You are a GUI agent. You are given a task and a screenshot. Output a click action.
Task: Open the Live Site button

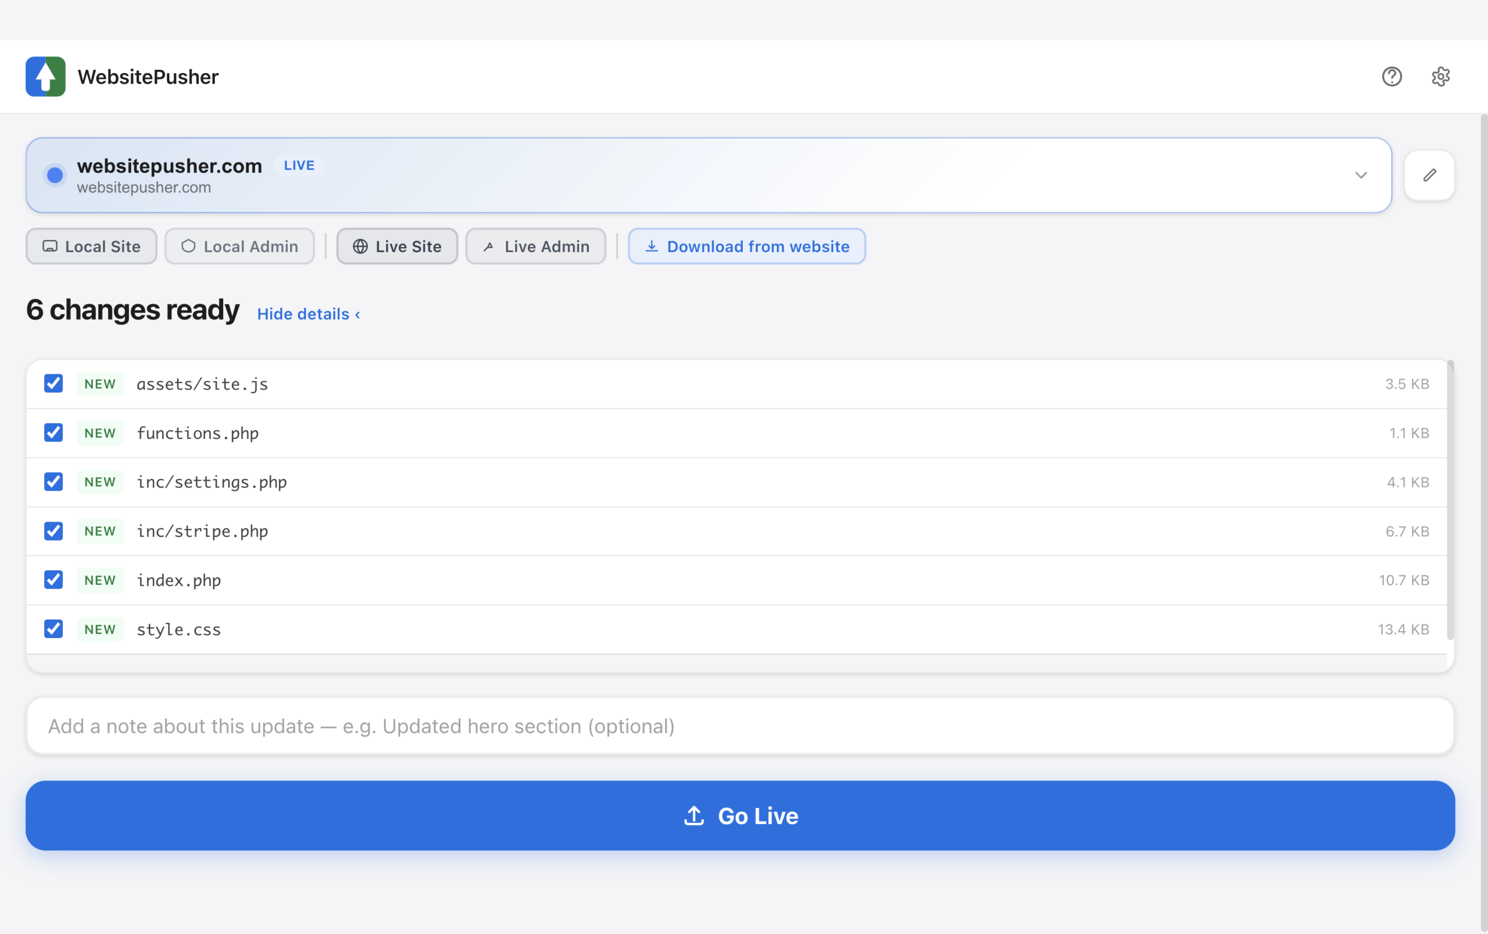coord(397,246)
